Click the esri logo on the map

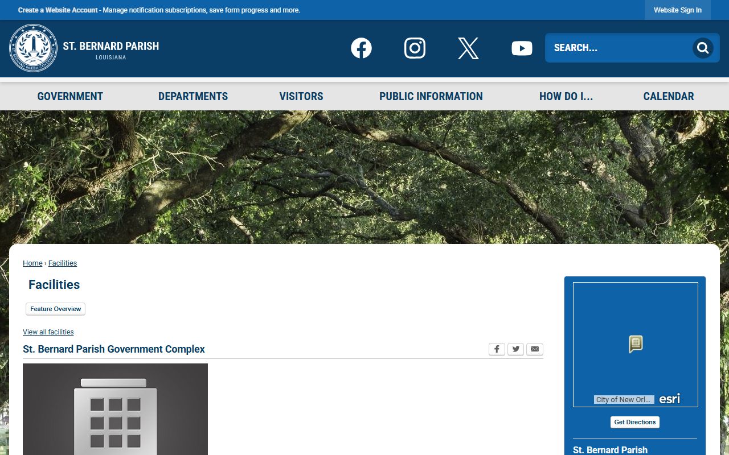[670, 399]
